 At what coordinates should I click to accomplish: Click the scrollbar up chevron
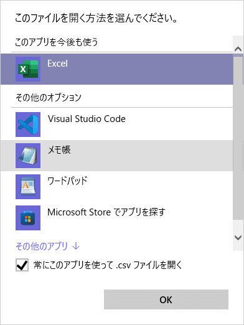point(238,49)
